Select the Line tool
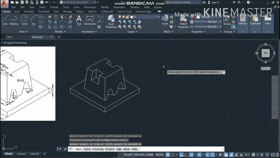The width and height of the screenshot is (280, 158). click(x=5, y=20)
